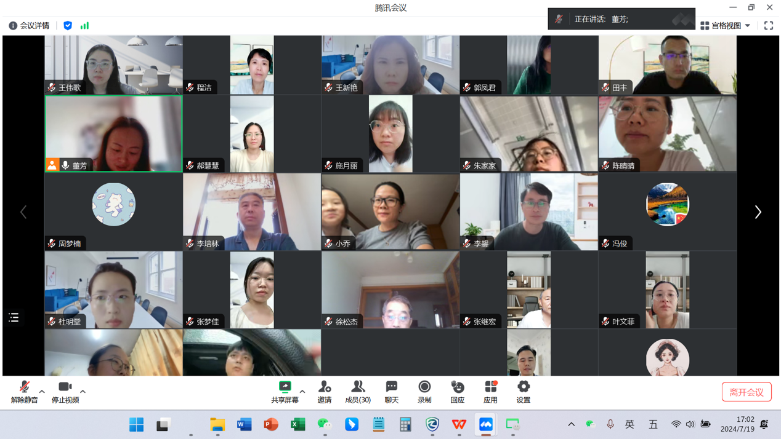Viewport: 781px width, 439px height.
Task: Open the reactions (回应) menu
Action: [457, 391]
